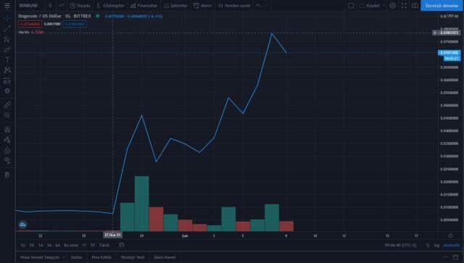The image size is (464, 263).
Task: Open the Strateji Test tab
Action: 133,257
